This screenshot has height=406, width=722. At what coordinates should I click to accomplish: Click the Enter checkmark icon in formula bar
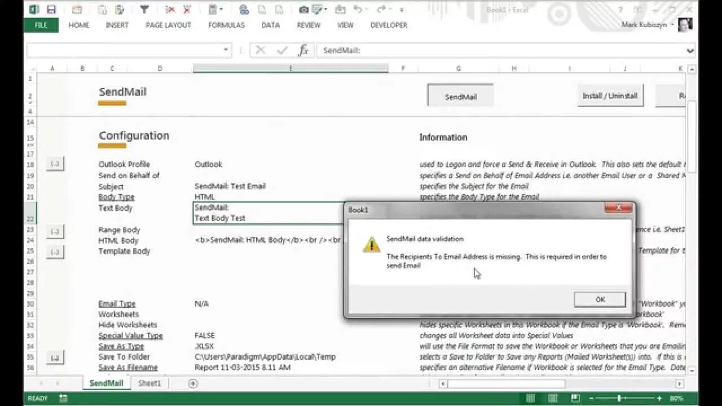pyautogui.click(x=282, y=50)
